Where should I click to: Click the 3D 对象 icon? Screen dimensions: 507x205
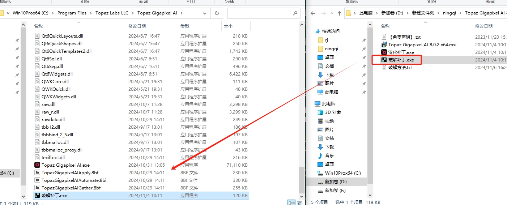pyautogui.click(x=320, y=112)
